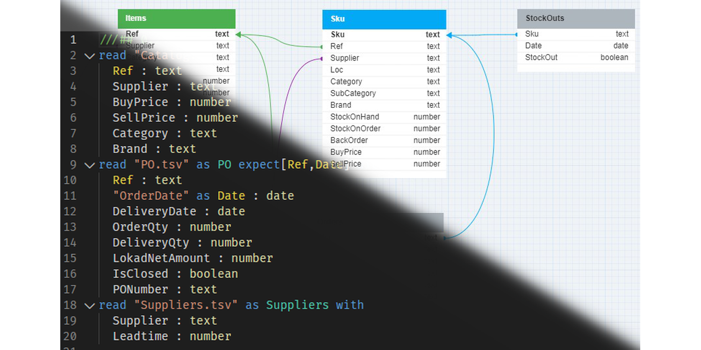Viewport: 701px width, 350px height.
Task: Click the "PO.tsv" filename in the code
Action: point(162,165)
